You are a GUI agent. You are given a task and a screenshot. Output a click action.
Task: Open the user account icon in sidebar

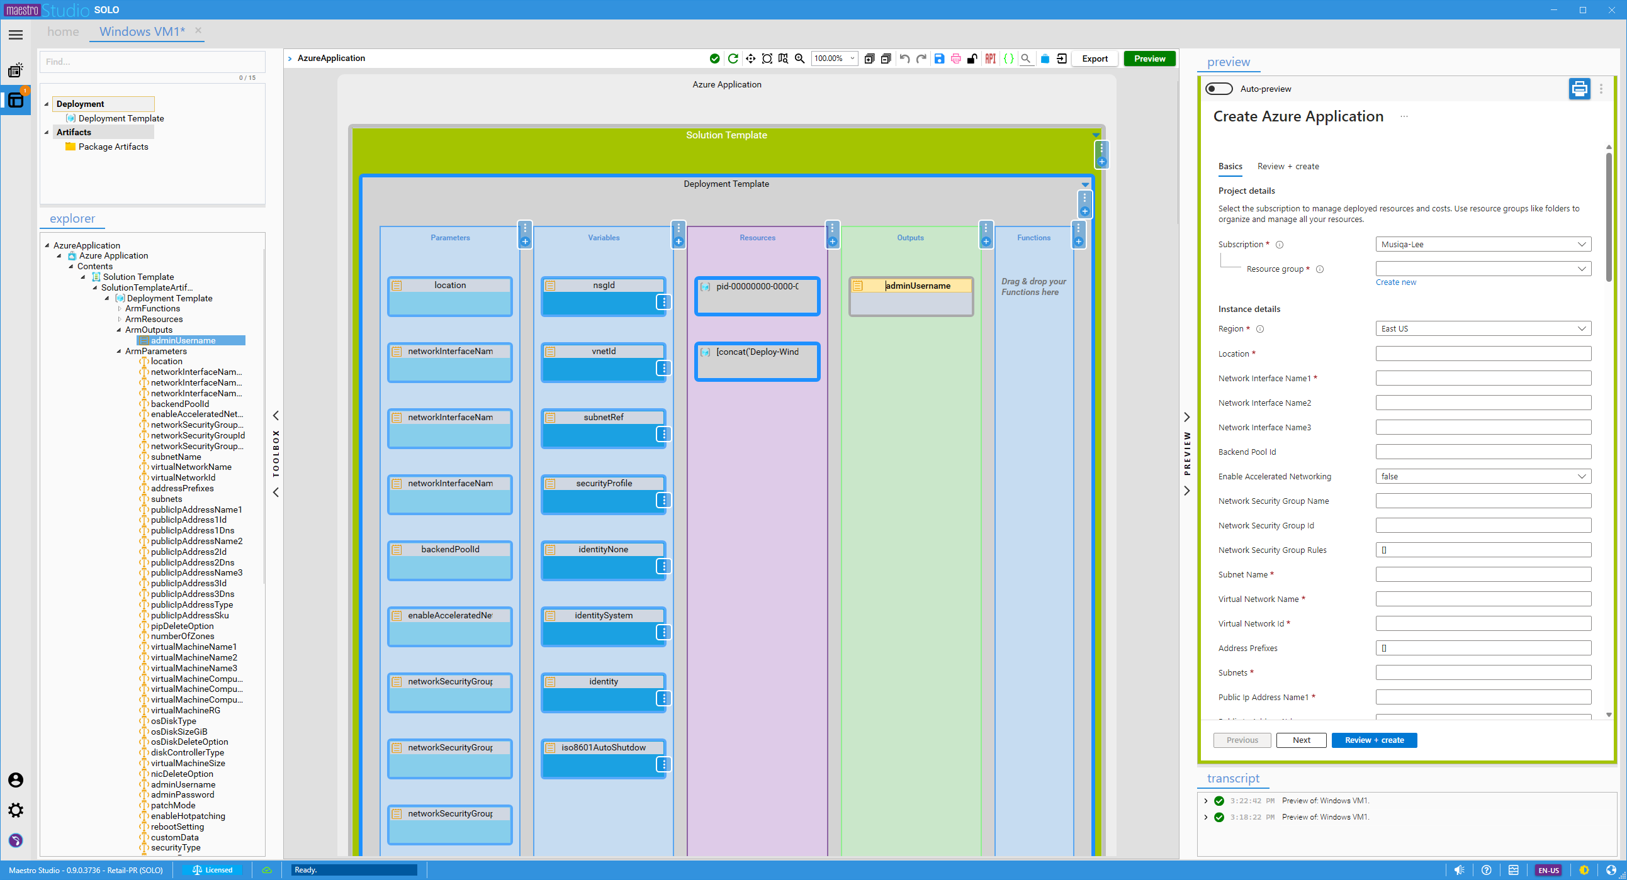point(16,780)
